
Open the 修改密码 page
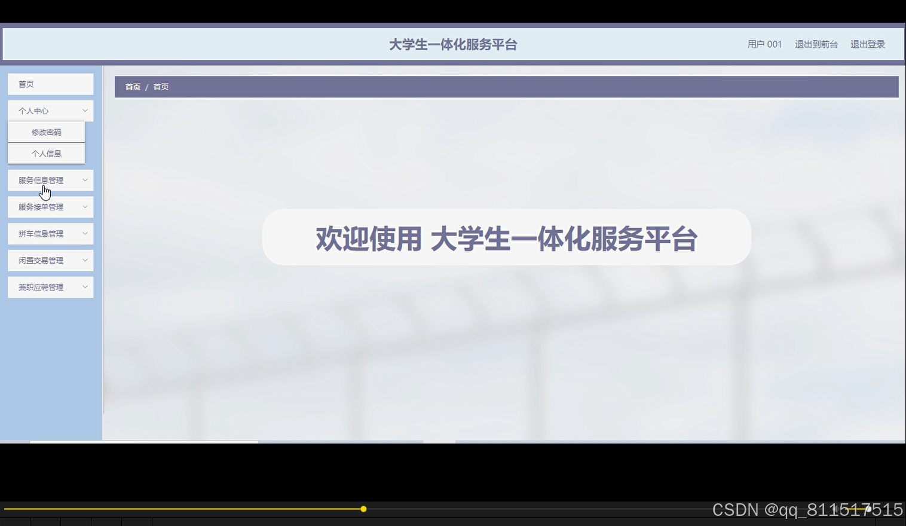[46, 131]
